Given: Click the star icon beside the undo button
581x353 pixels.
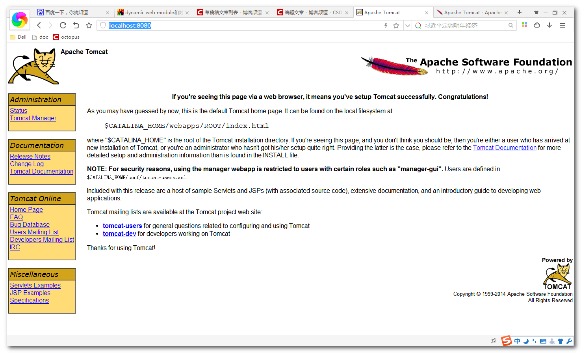Looking at the screenshot, I should point(89,25).
